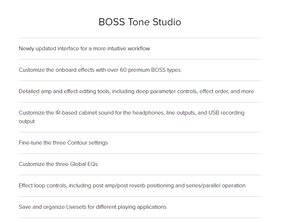
Task: Click the wrapped word 'output' below IR-based line
Action: click(27, 121)
